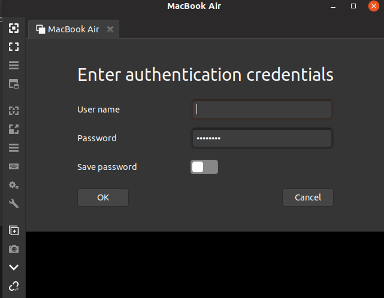Select the MacBook Air tab
The height and width of the screenshot is (298, 384).
[x=74, y=29]
